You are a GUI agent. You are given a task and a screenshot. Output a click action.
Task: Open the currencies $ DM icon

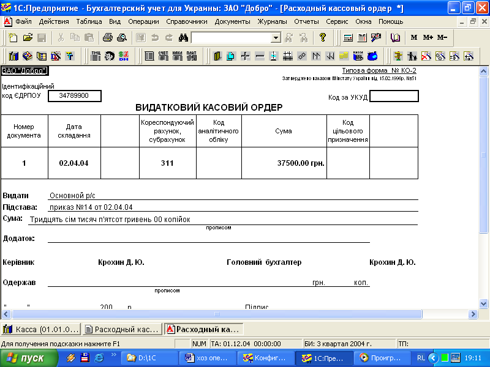point(124,56)
